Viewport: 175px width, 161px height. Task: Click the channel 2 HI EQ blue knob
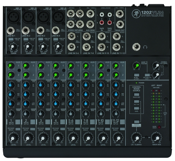coord(26,85)
